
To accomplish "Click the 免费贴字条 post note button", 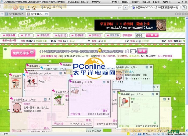I will [23, 53].
